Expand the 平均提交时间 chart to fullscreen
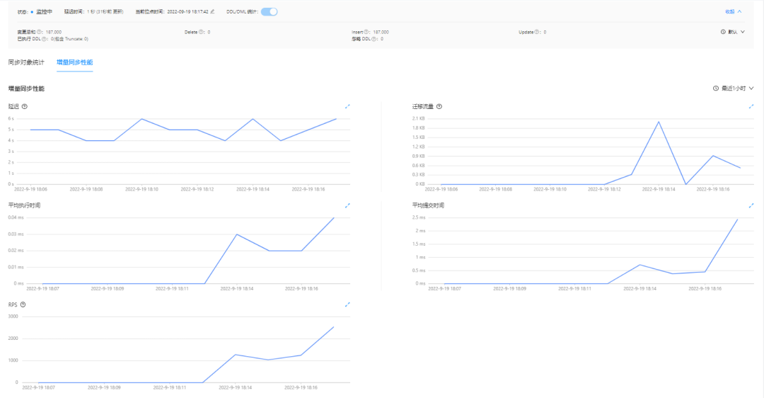Image resolution: width=764 pixels, height=398 pixels. [x=751, y=206]
